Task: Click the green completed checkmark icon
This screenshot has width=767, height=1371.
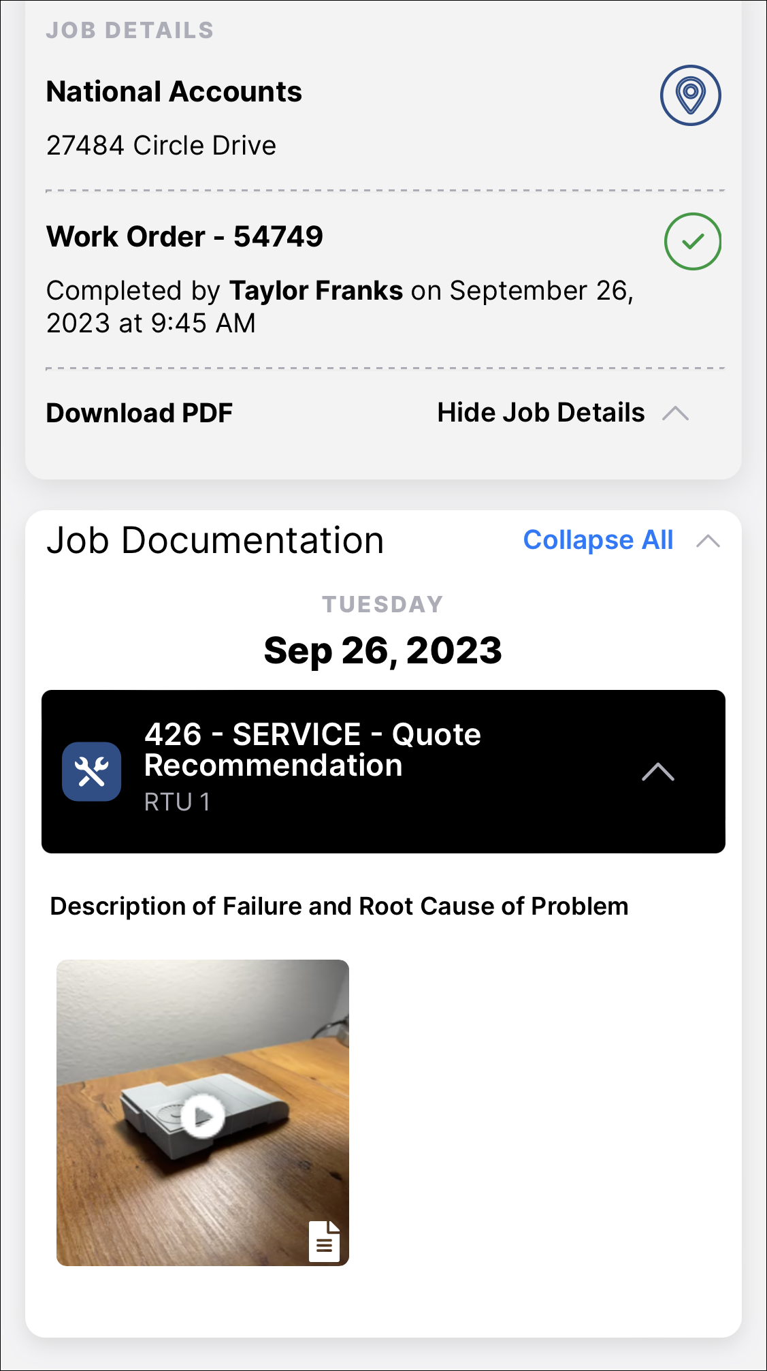Action: click(692, 242)
